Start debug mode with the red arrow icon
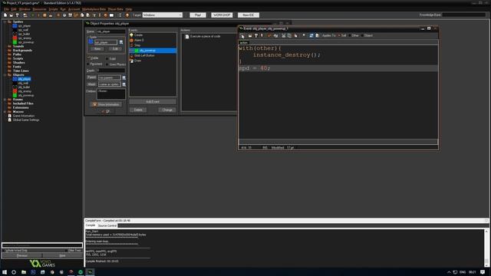This screenshot has width=491, height=276. click(x=38, y=15)
